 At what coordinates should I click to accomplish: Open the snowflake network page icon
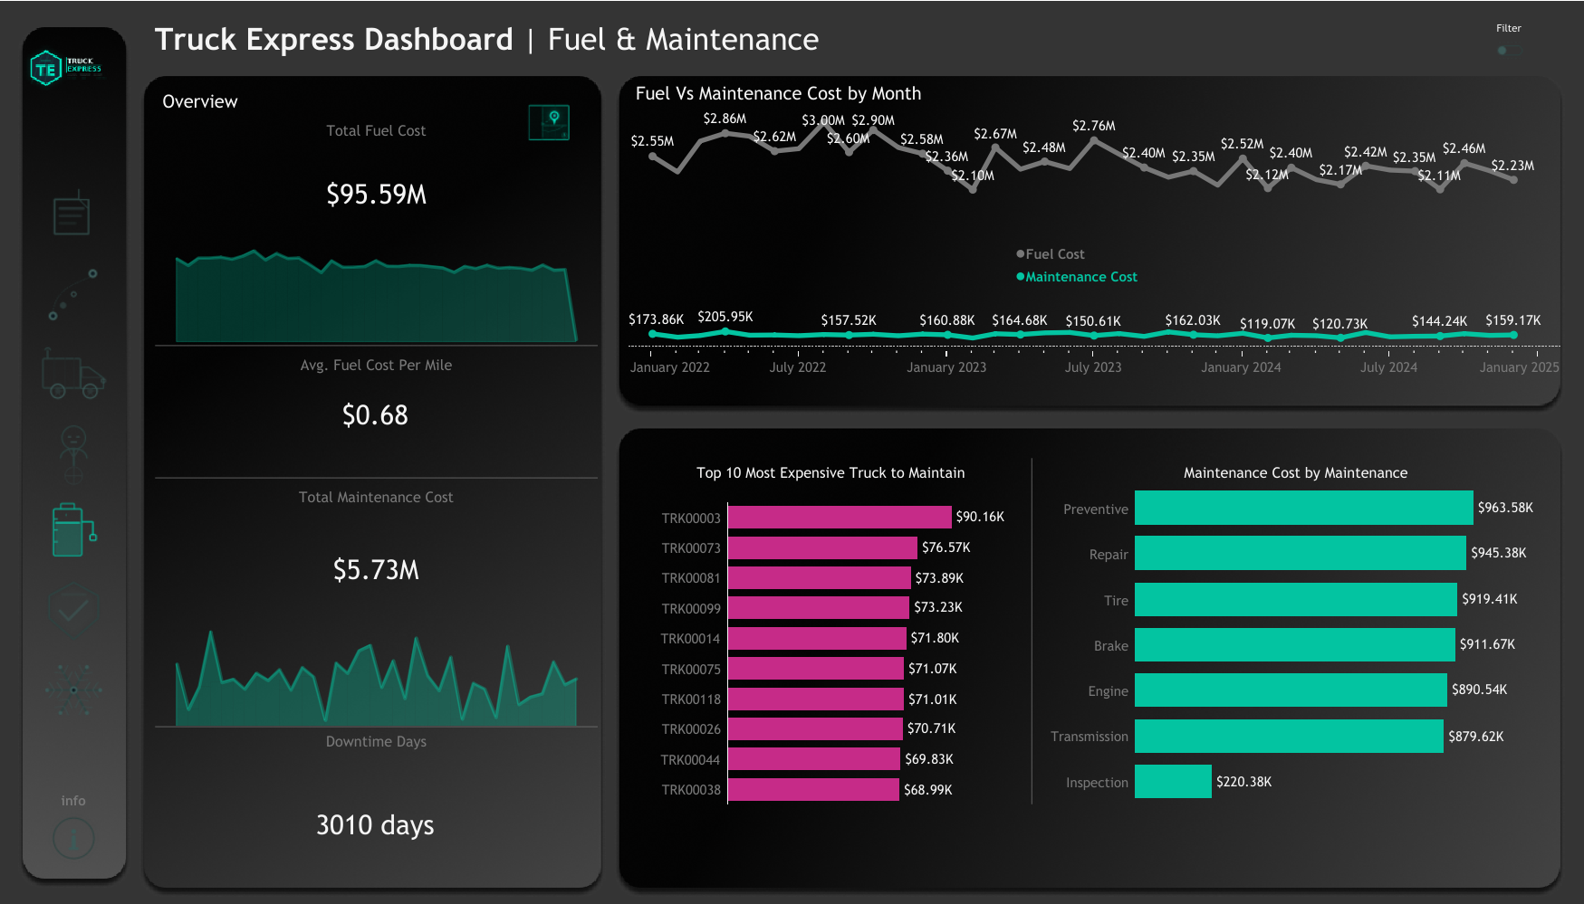(73, 690)
